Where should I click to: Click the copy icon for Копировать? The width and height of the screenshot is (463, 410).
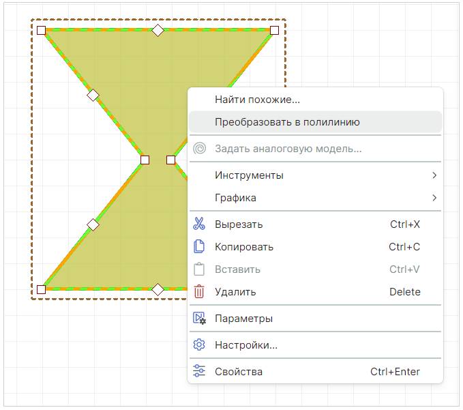tap(199, 247)
